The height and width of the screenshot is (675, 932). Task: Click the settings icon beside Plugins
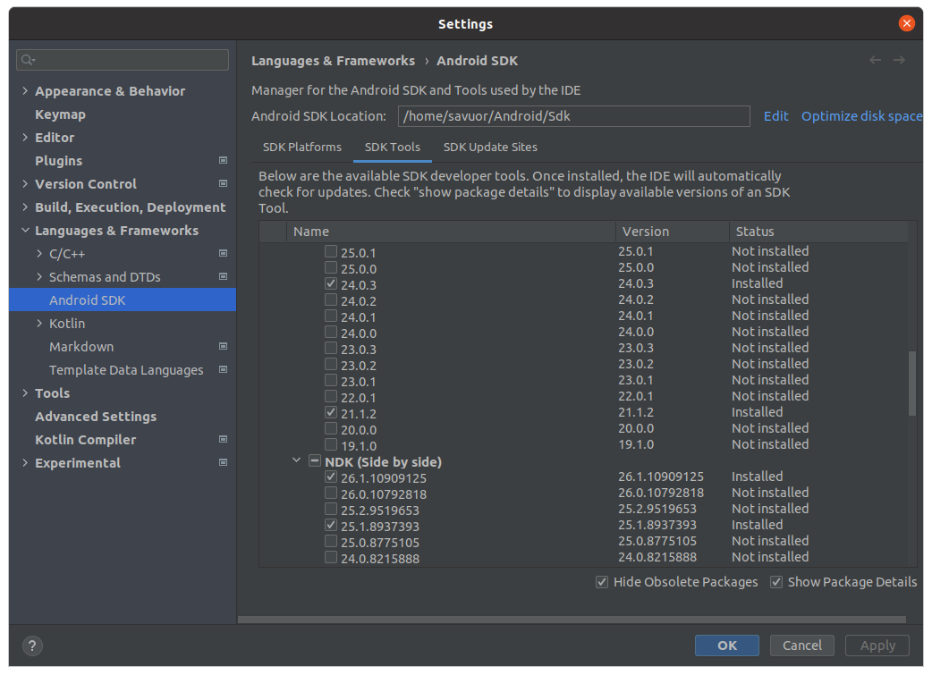coord(221,161)
